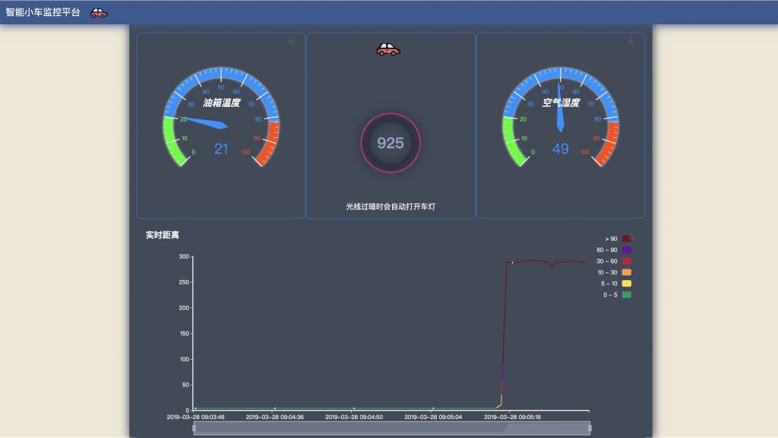Toggle the 0 – 5 legend range swatch
Screen dimensions: 778x438
pyautogui.click(x=627, y=295)
